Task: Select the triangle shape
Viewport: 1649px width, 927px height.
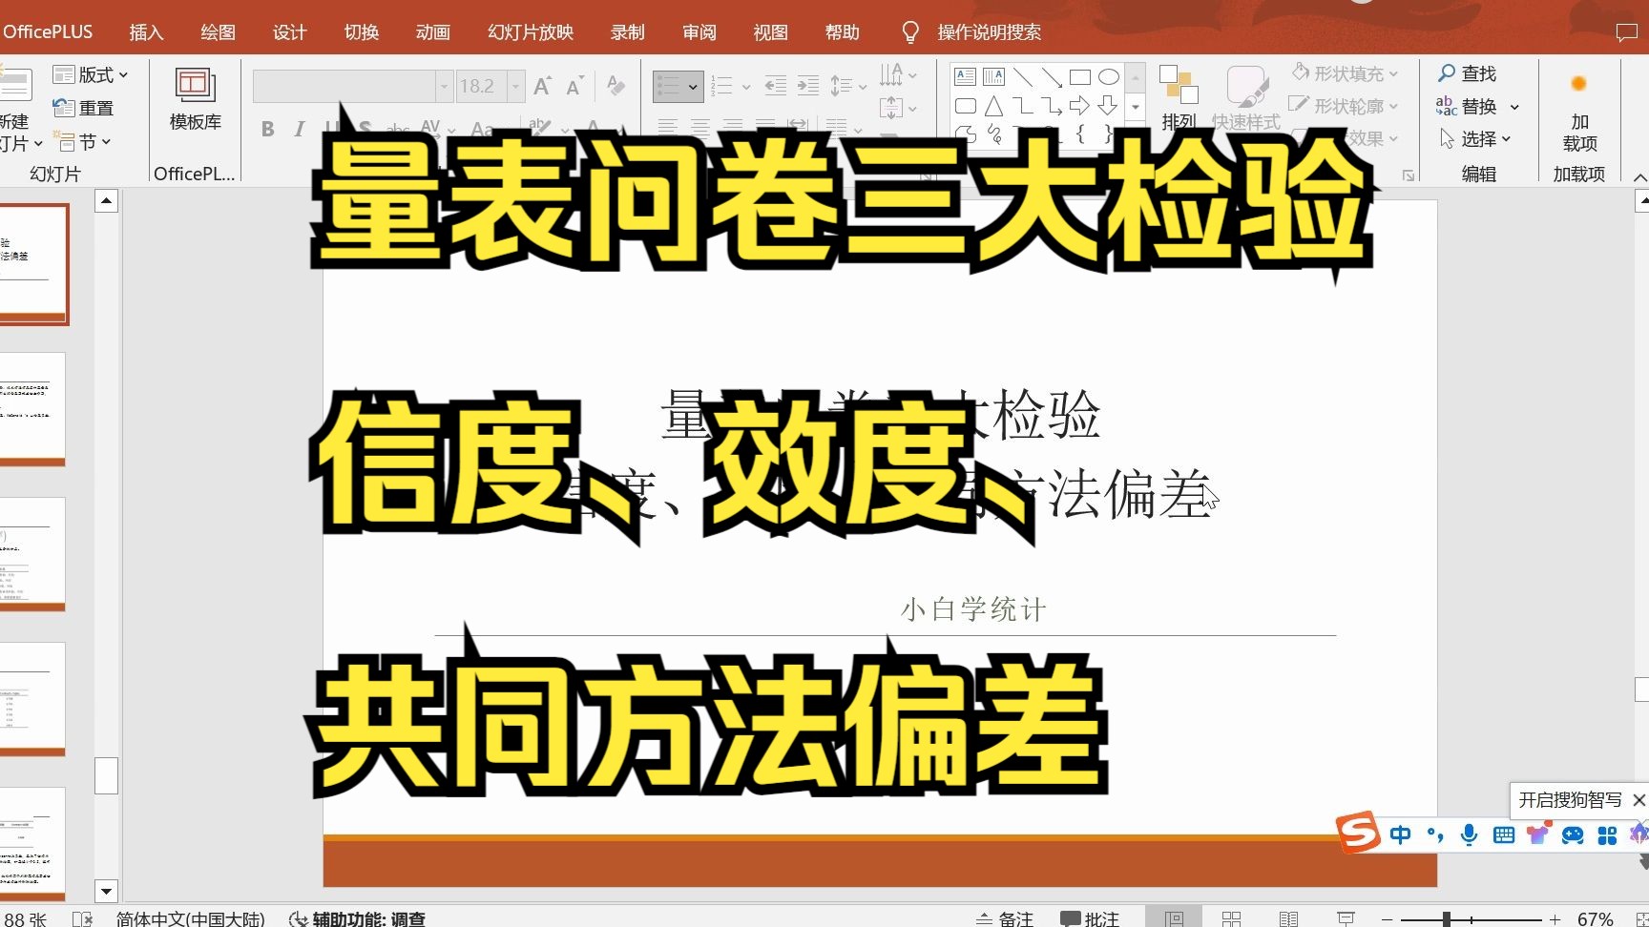Action: (994, 106)
